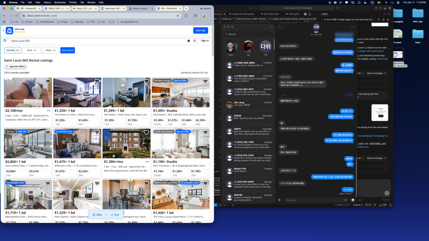Open the Zillow hamburger menu
The height and width of the screenshot is (241, 429).
click(5, 41)
